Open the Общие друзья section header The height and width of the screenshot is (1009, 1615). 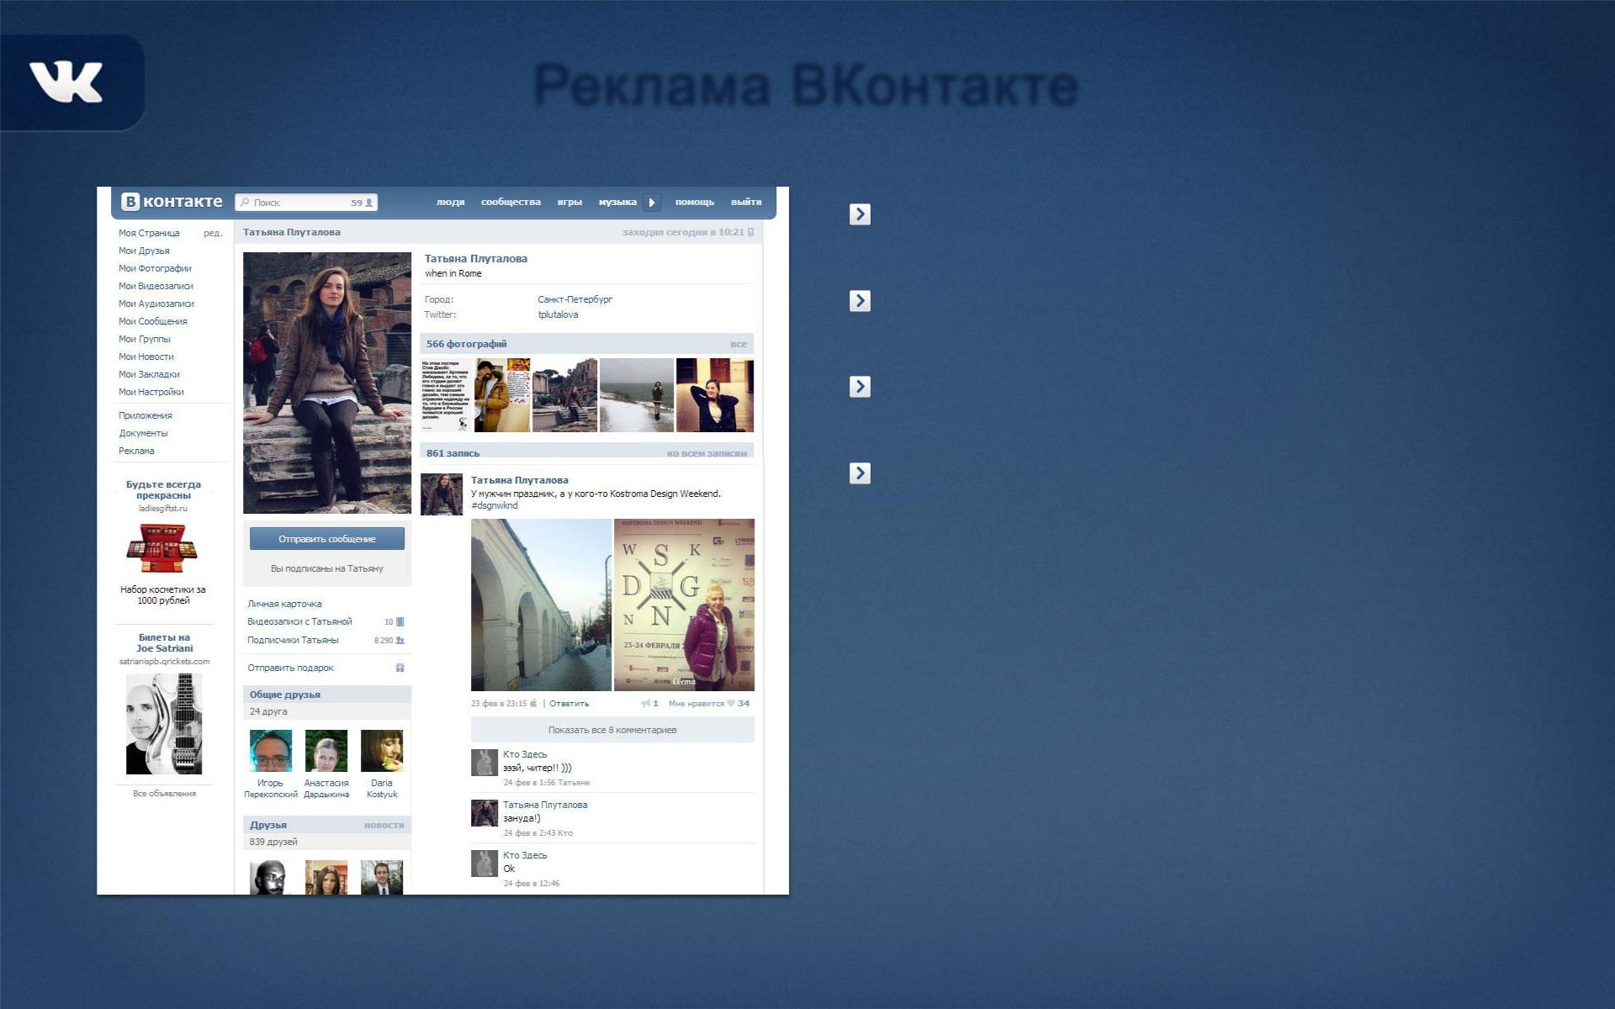click(x=327, y=695)
